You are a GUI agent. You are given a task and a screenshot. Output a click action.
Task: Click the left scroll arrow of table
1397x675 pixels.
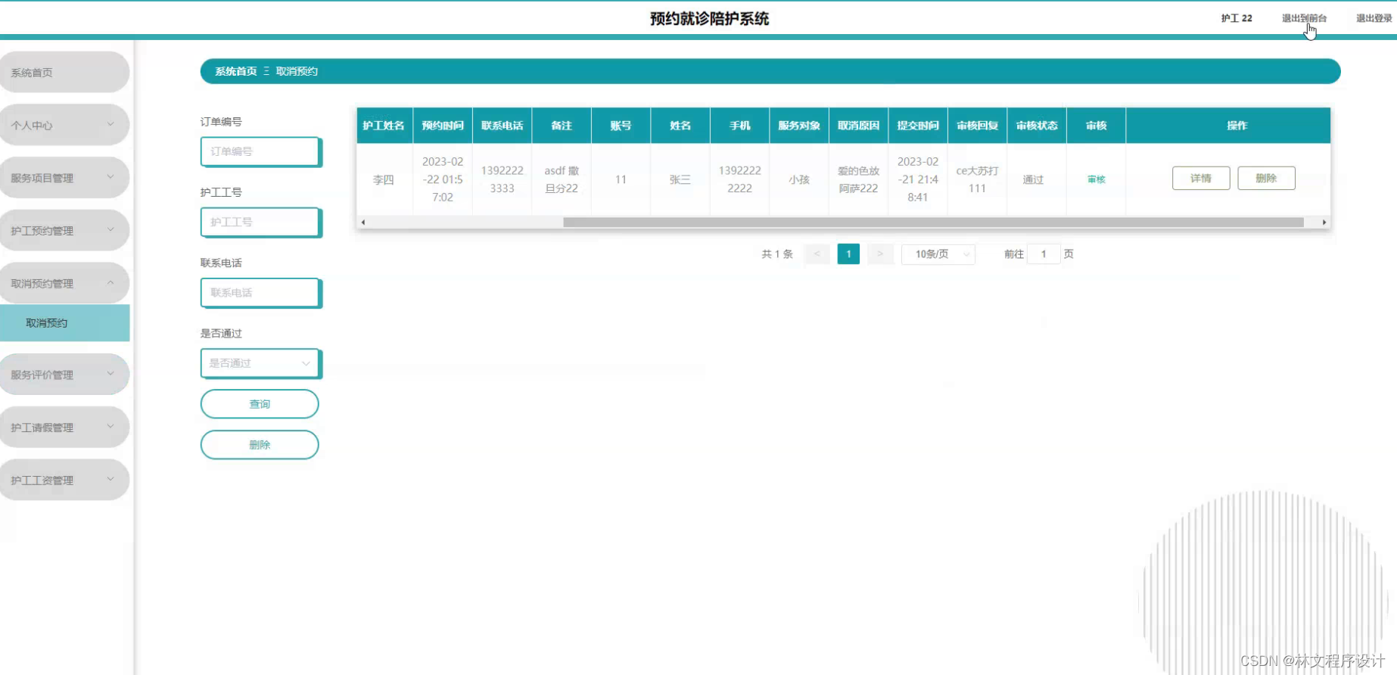363,222
